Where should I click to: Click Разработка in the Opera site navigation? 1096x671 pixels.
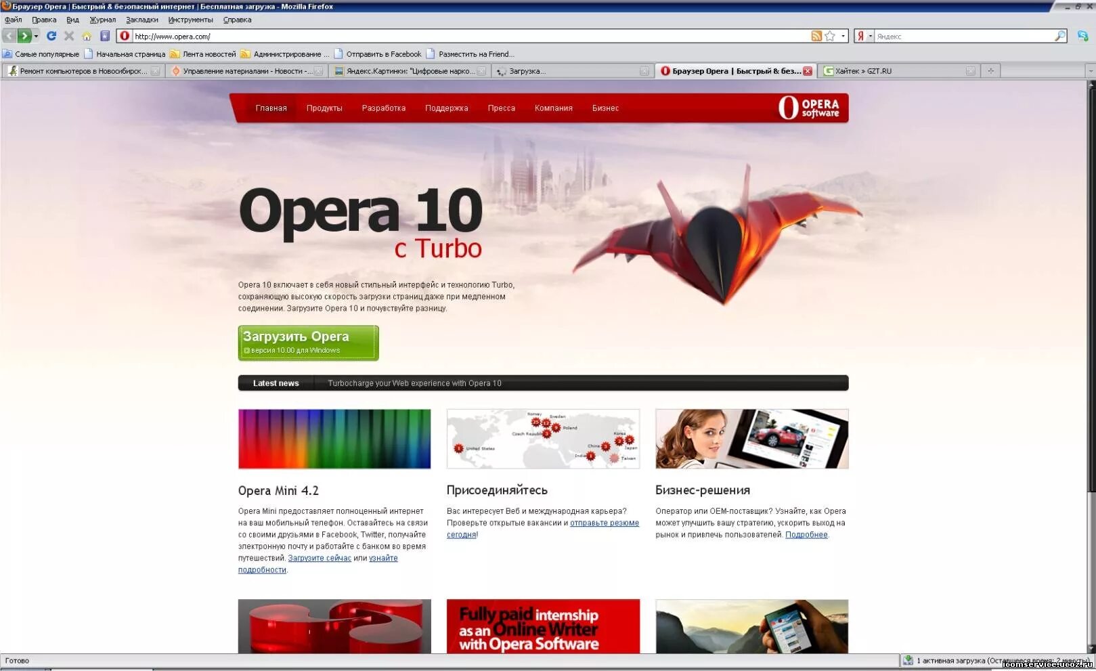pyautogui.click(x=384, y=108)
